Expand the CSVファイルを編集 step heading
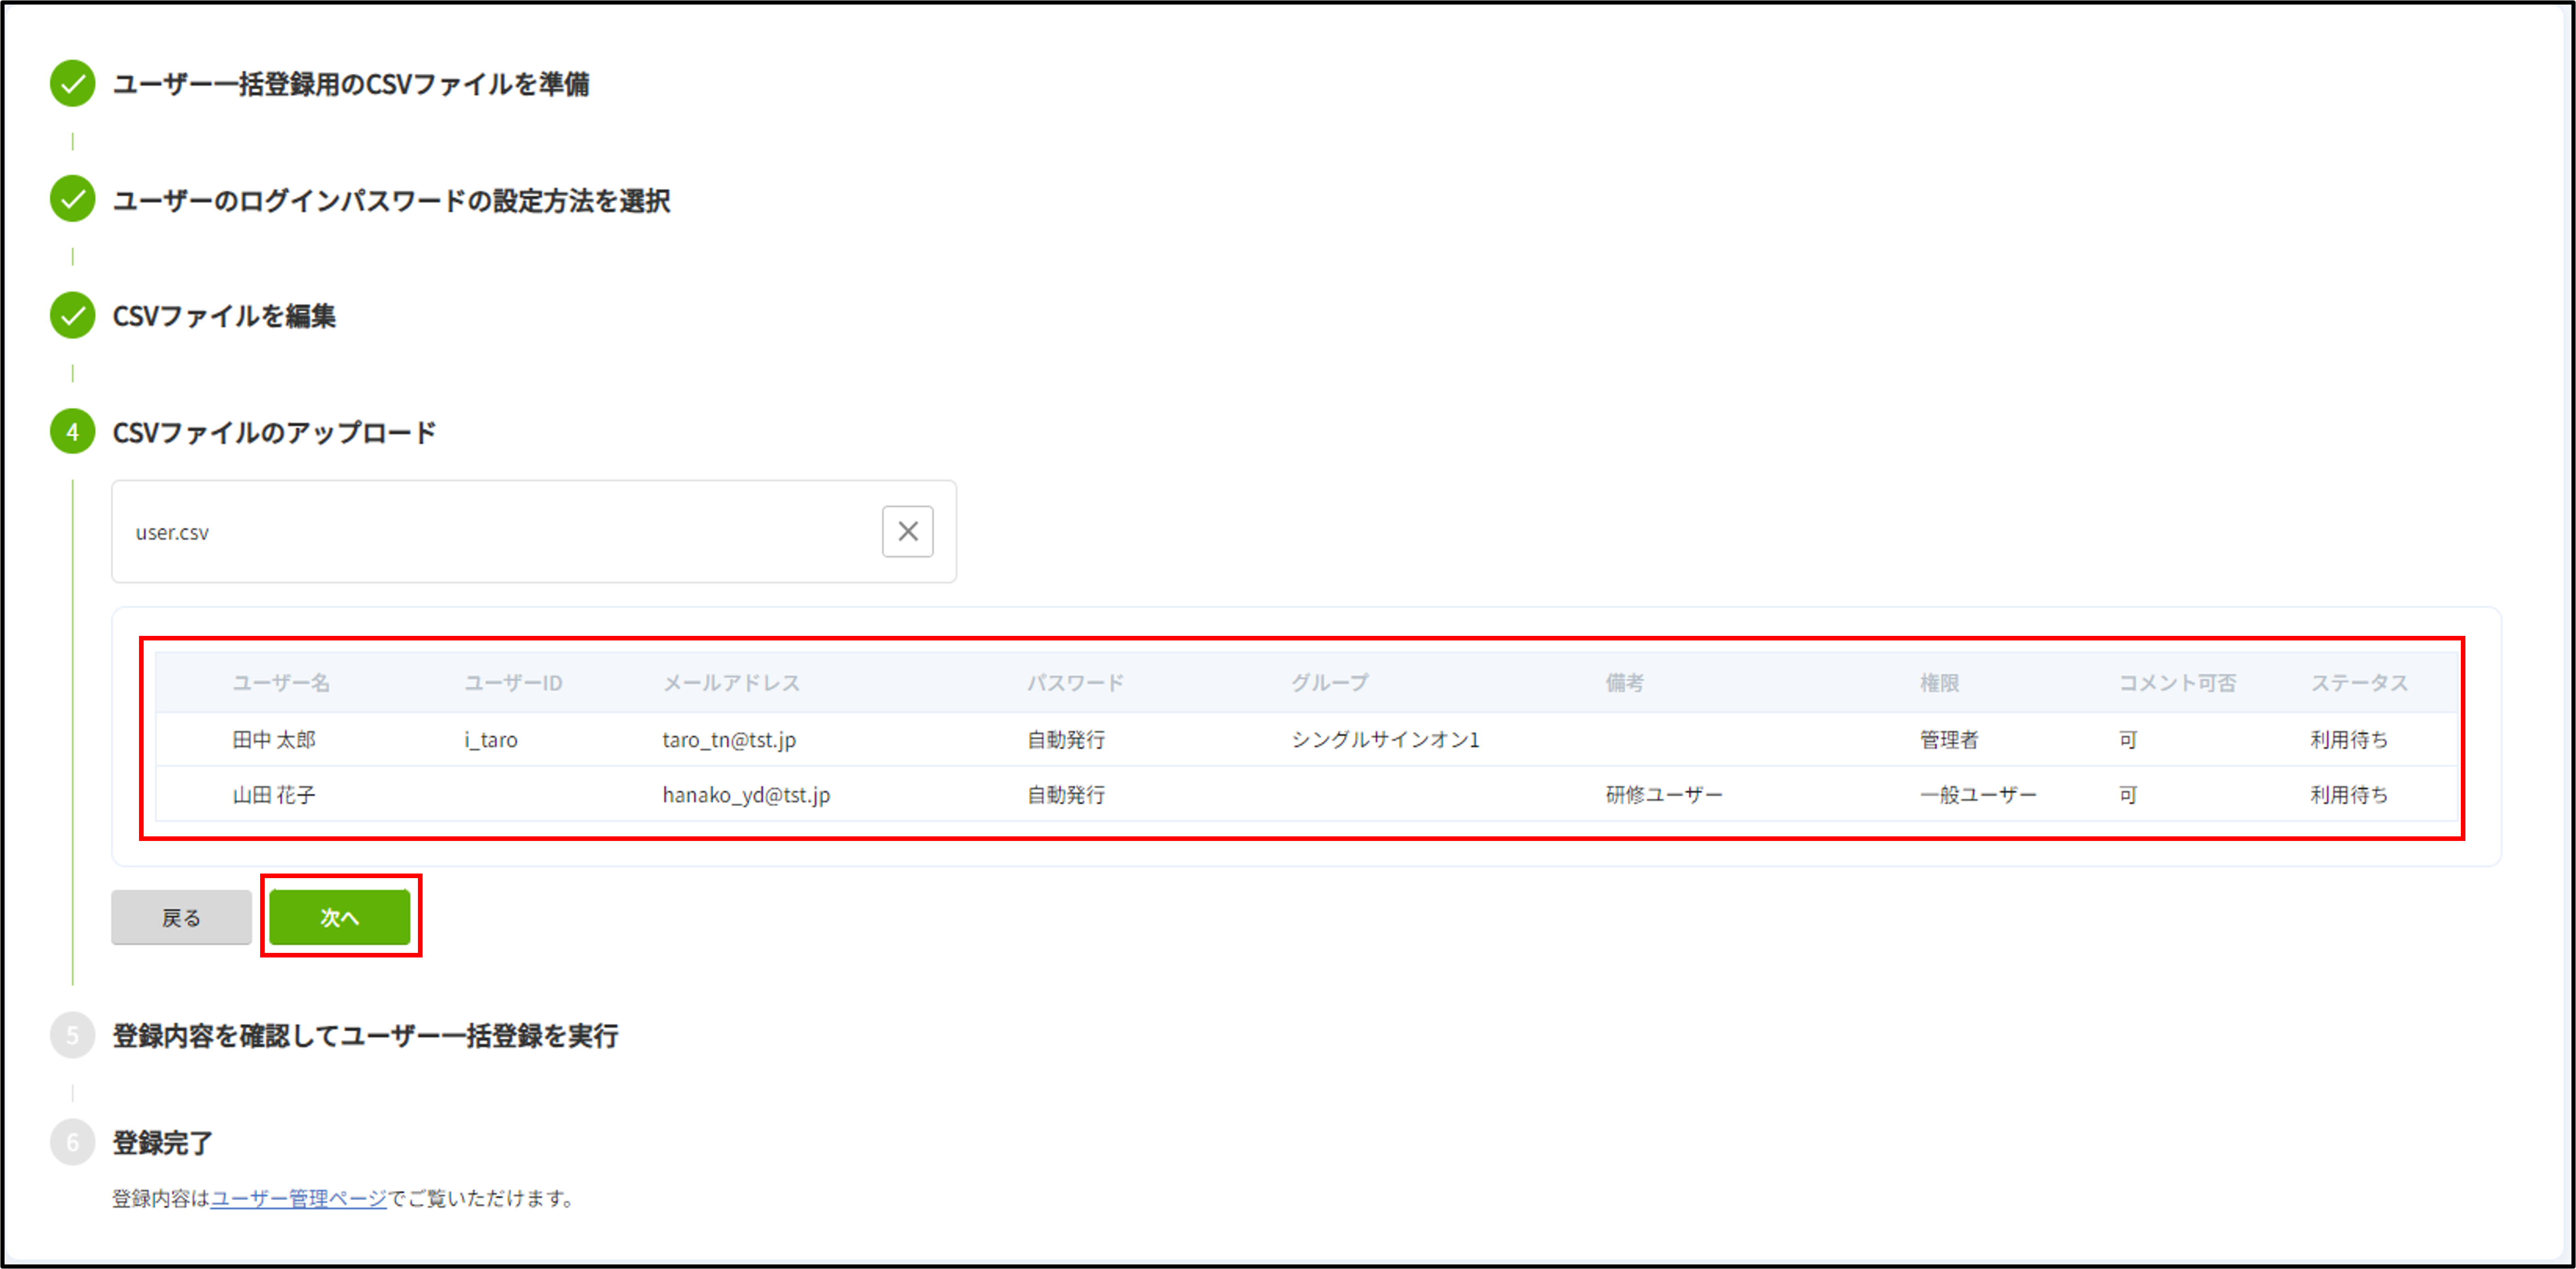This screenshot has height=1269, width=2576. (224, 316)
